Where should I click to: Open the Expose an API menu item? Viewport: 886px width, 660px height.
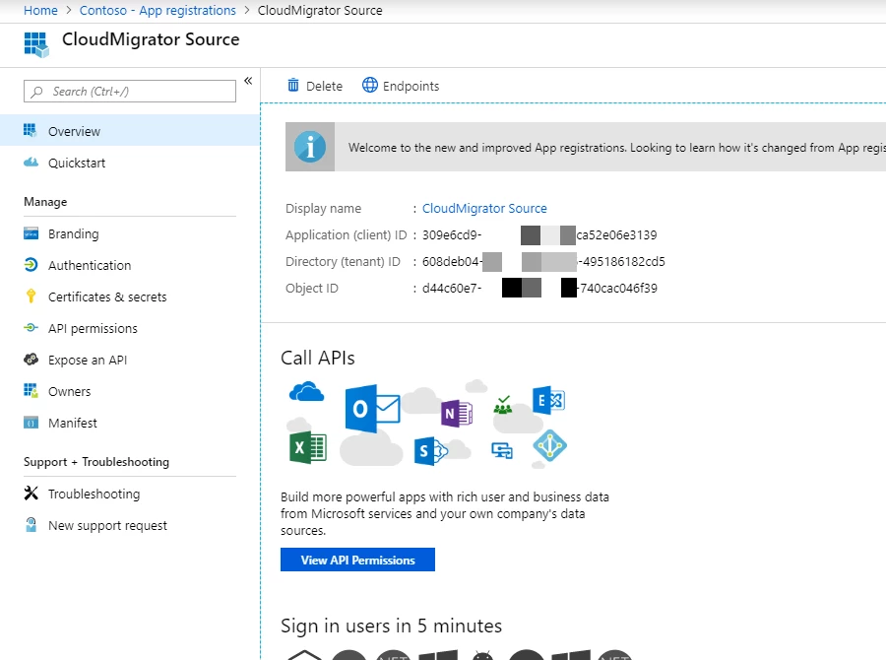pos(130,360)
